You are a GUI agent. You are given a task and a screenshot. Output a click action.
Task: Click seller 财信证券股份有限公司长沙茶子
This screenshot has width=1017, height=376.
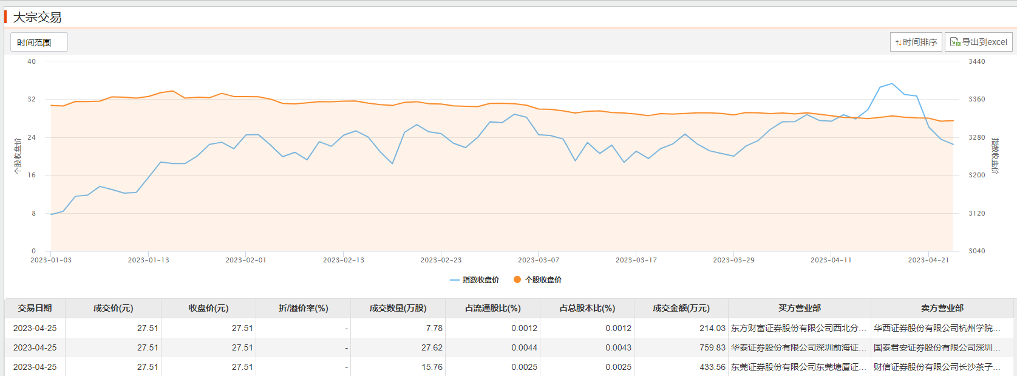click(937, 367)
